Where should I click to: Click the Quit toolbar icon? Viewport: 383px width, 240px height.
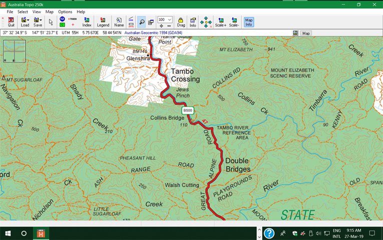point(11,22)
